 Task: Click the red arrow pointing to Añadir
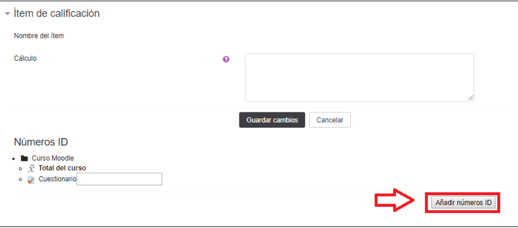coord(393,200)
